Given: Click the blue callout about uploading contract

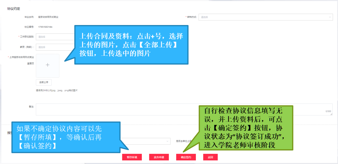Looking at the screenshot, I should [x=131, y=45].
